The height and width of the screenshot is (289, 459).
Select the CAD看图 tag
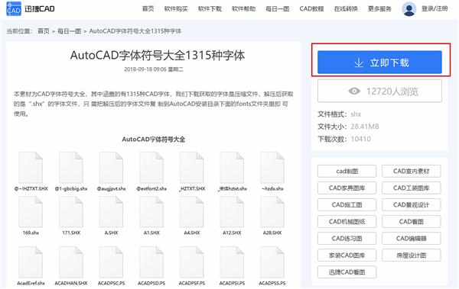(x=412, y=222)
